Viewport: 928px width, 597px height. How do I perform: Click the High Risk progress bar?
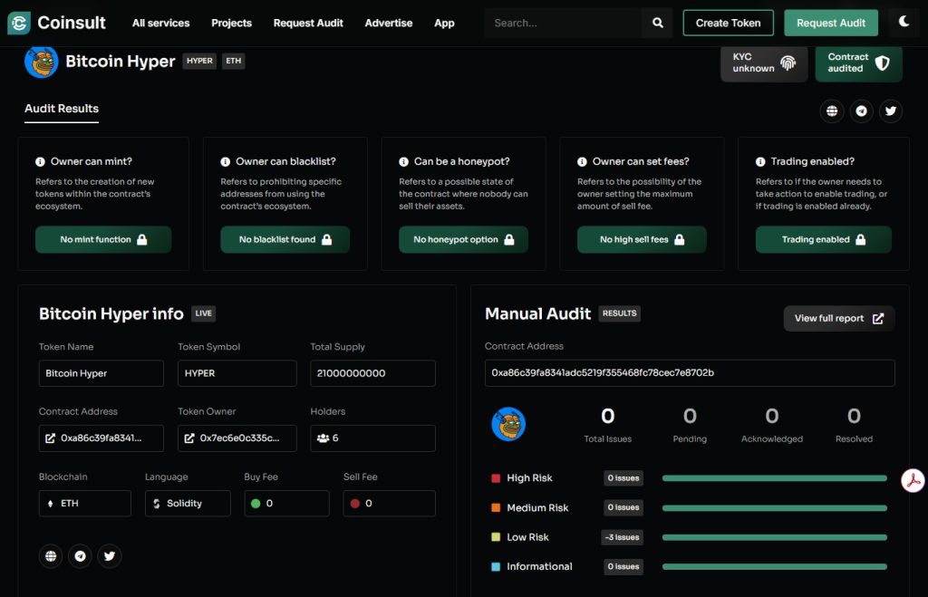tap(774, 478)
